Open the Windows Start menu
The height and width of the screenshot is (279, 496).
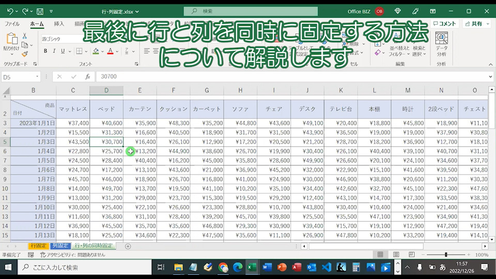[x=8, y=267]
